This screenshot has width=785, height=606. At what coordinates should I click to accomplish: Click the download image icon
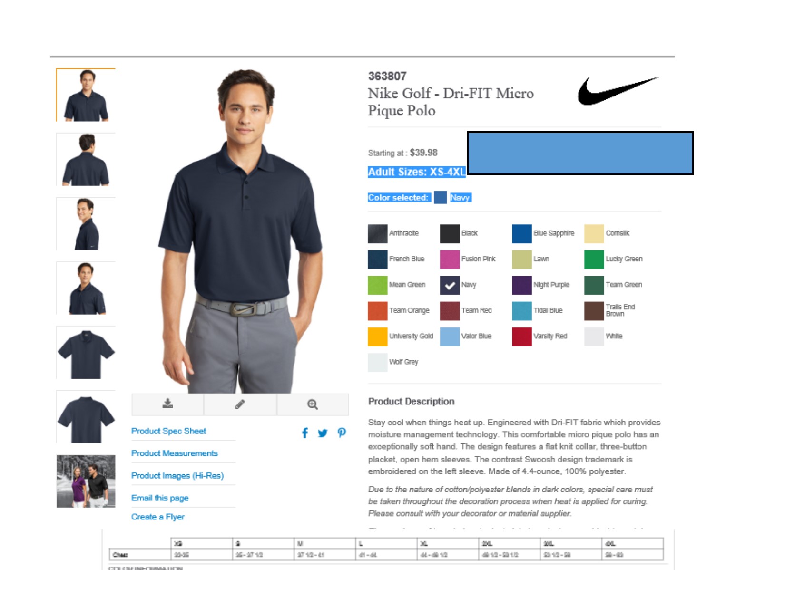167,404
